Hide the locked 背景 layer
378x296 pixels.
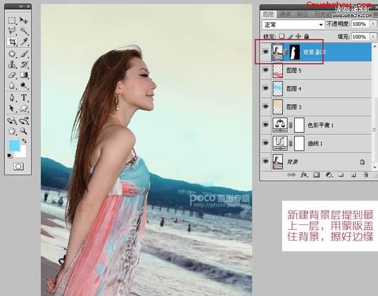[x=266, y=161]
